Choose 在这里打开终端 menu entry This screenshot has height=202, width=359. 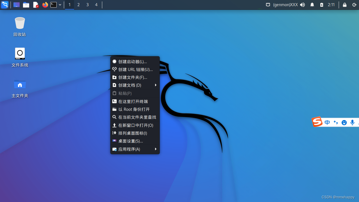pos(135,101)
